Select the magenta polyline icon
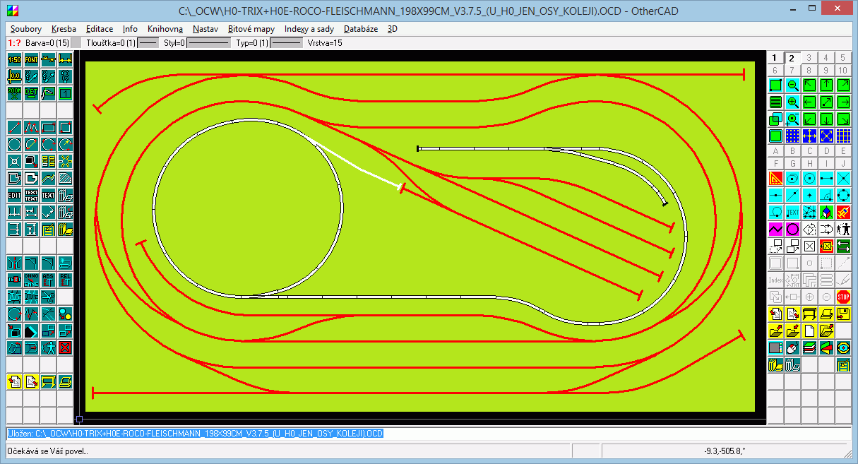 (775, 228)
